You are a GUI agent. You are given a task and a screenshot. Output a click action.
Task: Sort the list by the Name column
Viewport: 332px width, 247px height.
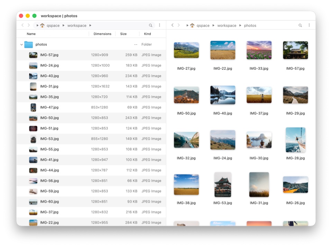click(31, 34)
